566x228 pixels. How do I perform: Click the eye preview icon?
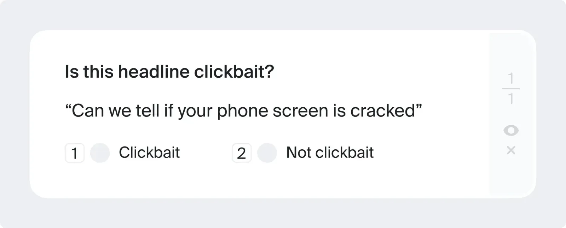511,130
